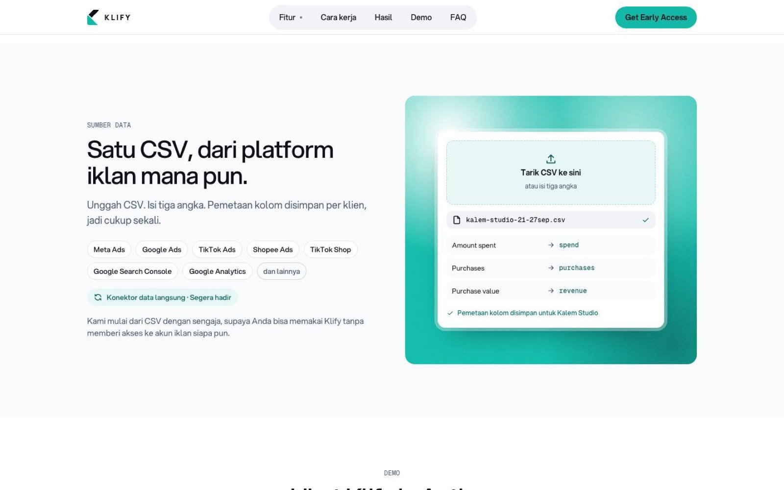784x490 pixels.
Task: Click the Satu CSV headline
Action: coord(210,163)
